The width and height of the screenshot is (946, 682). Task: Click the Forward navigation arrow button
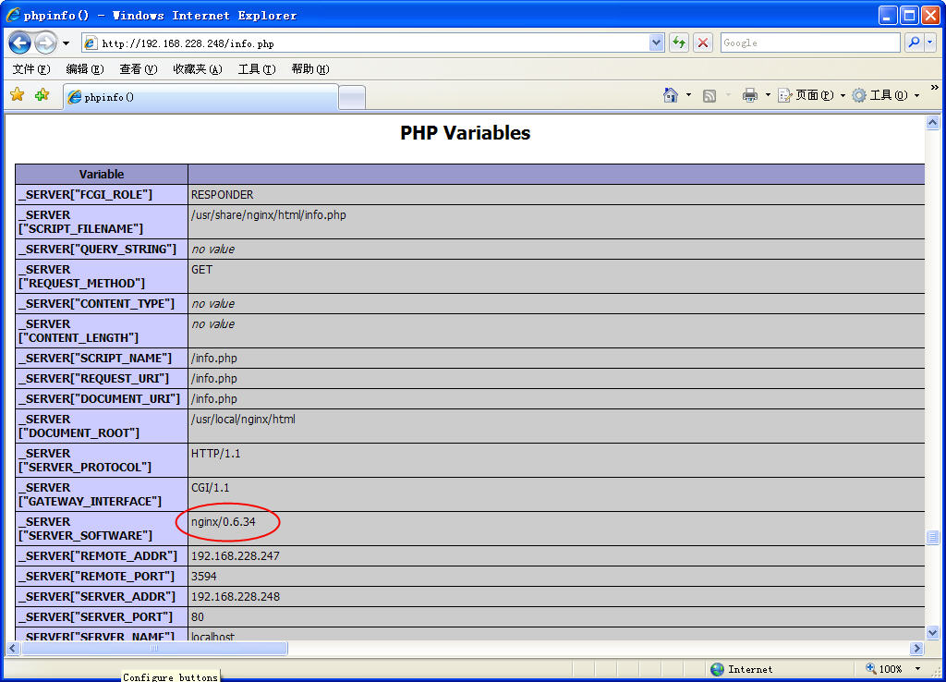tap(45, 43)
